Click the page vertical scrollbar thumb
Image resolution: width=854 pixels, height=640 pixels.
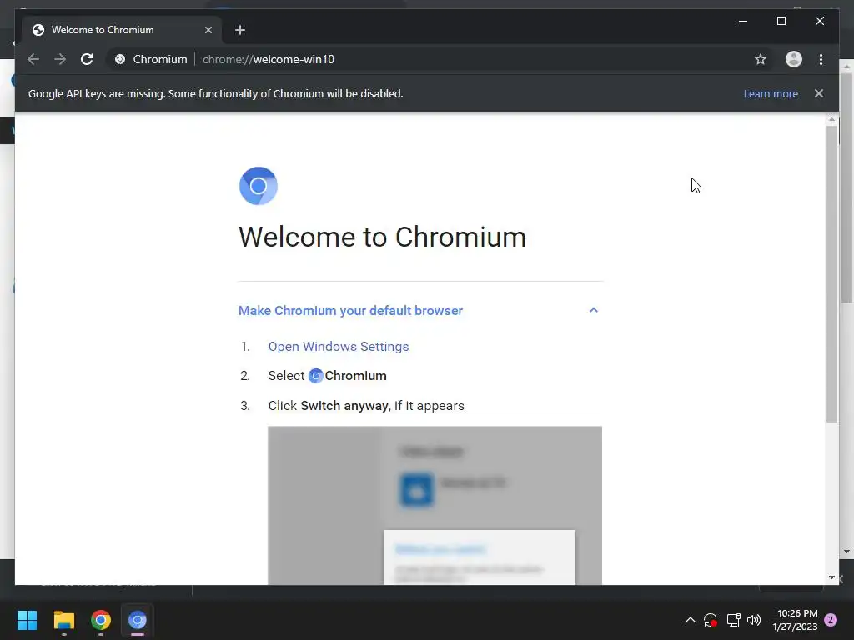tap(831, 273)
